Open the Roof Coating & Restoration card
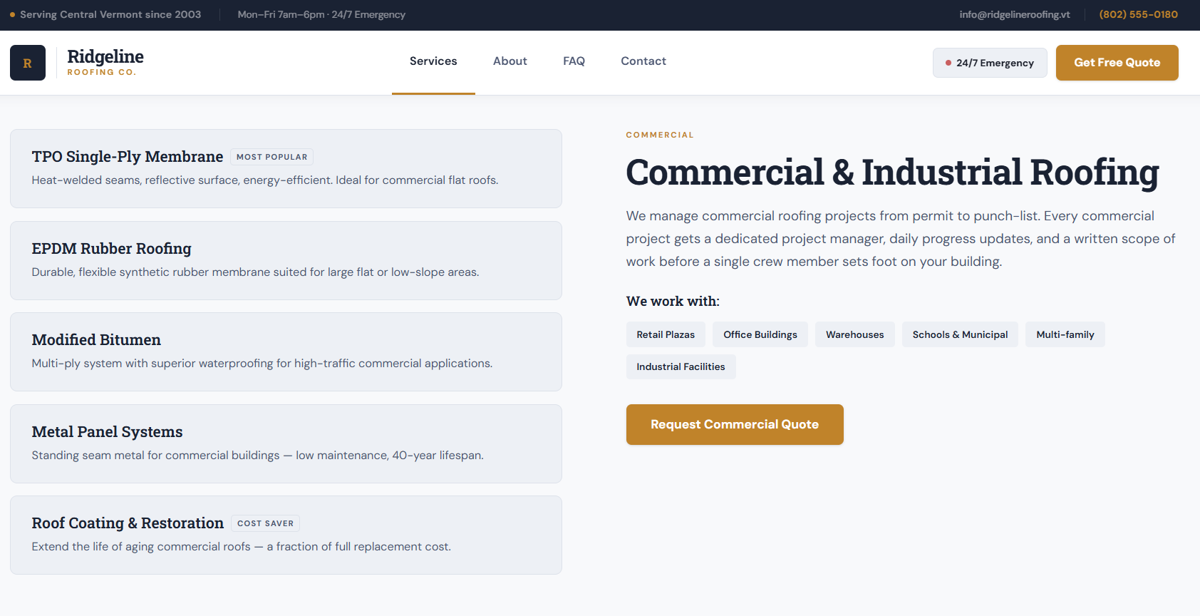1200x616 pixels. click(286, 535)
